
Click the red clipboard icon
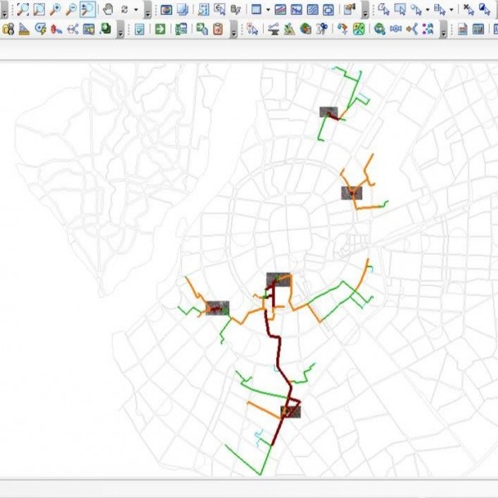pos(217,29)
